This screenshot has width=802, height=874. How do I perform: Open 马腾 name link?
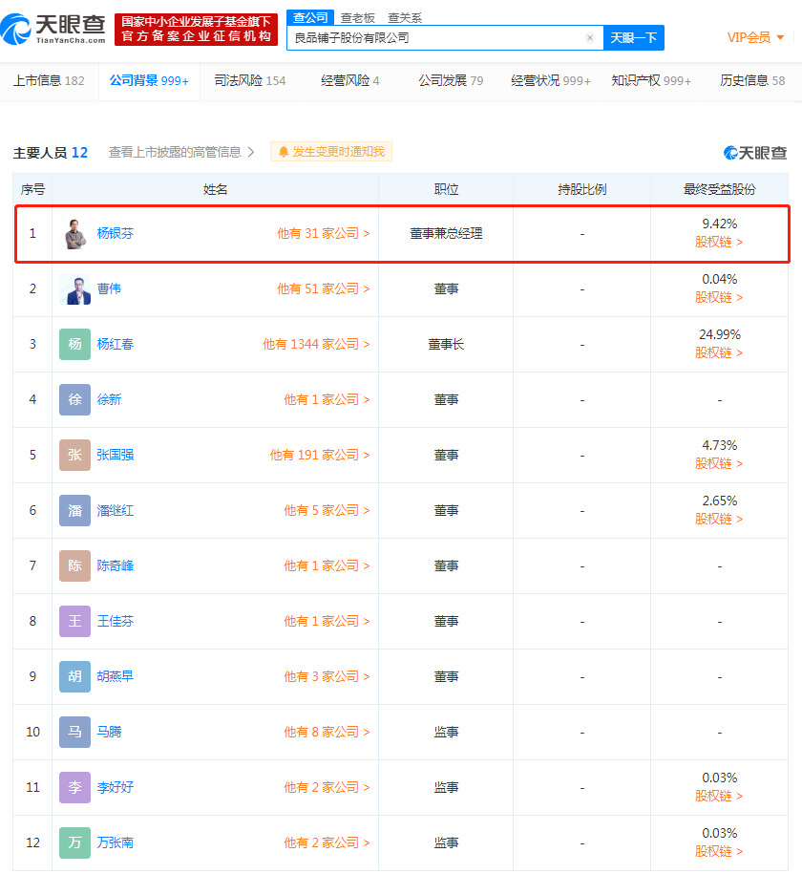[x=109, y=732]
